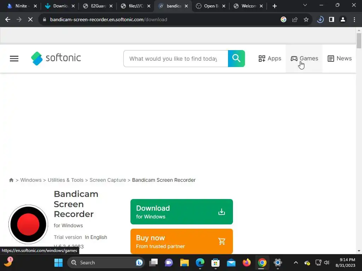Click the Buy now button
Viewport: 362px width, 271px height.
[x=181, y=241]
